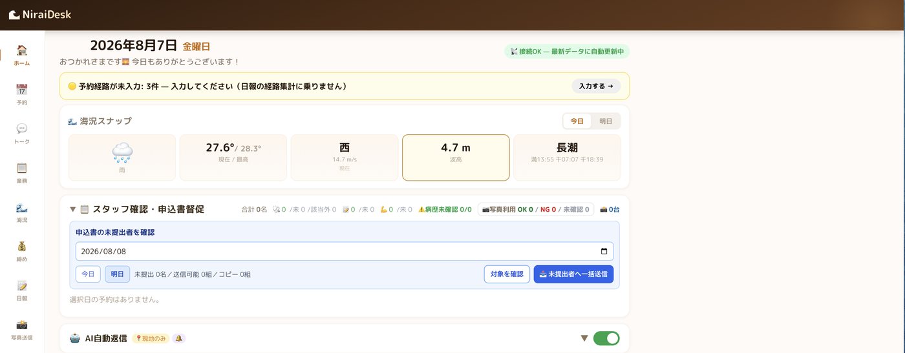Click the 病歴未確認 warning indicator
905x353 pixels.
pyautogui.click(x=445, y=210)
